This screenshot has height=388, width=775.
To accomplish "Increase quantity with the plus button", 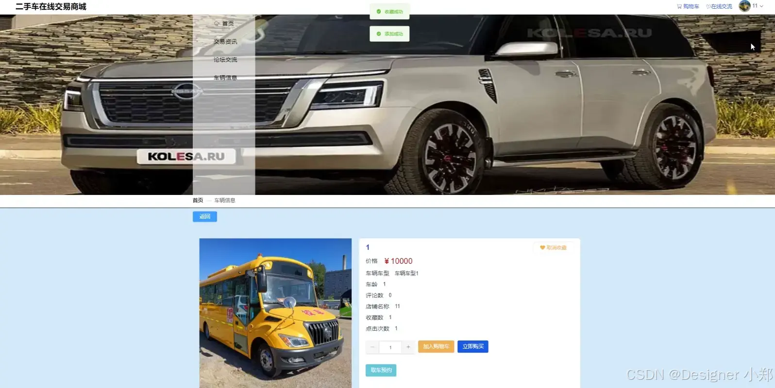I will [408, 347].
